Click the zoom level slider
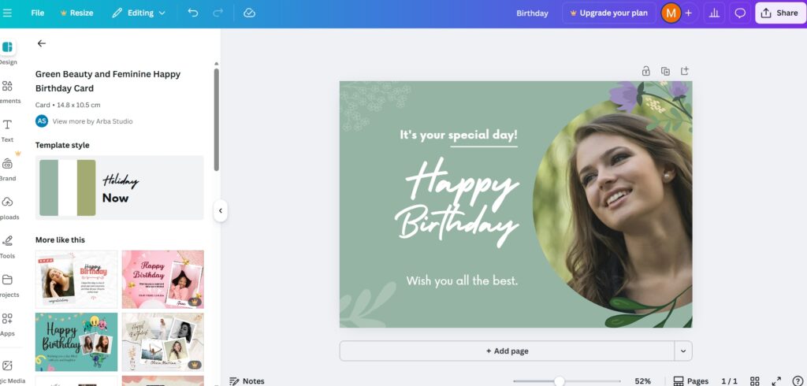This screenshot has width=807, height=386. 559,381
